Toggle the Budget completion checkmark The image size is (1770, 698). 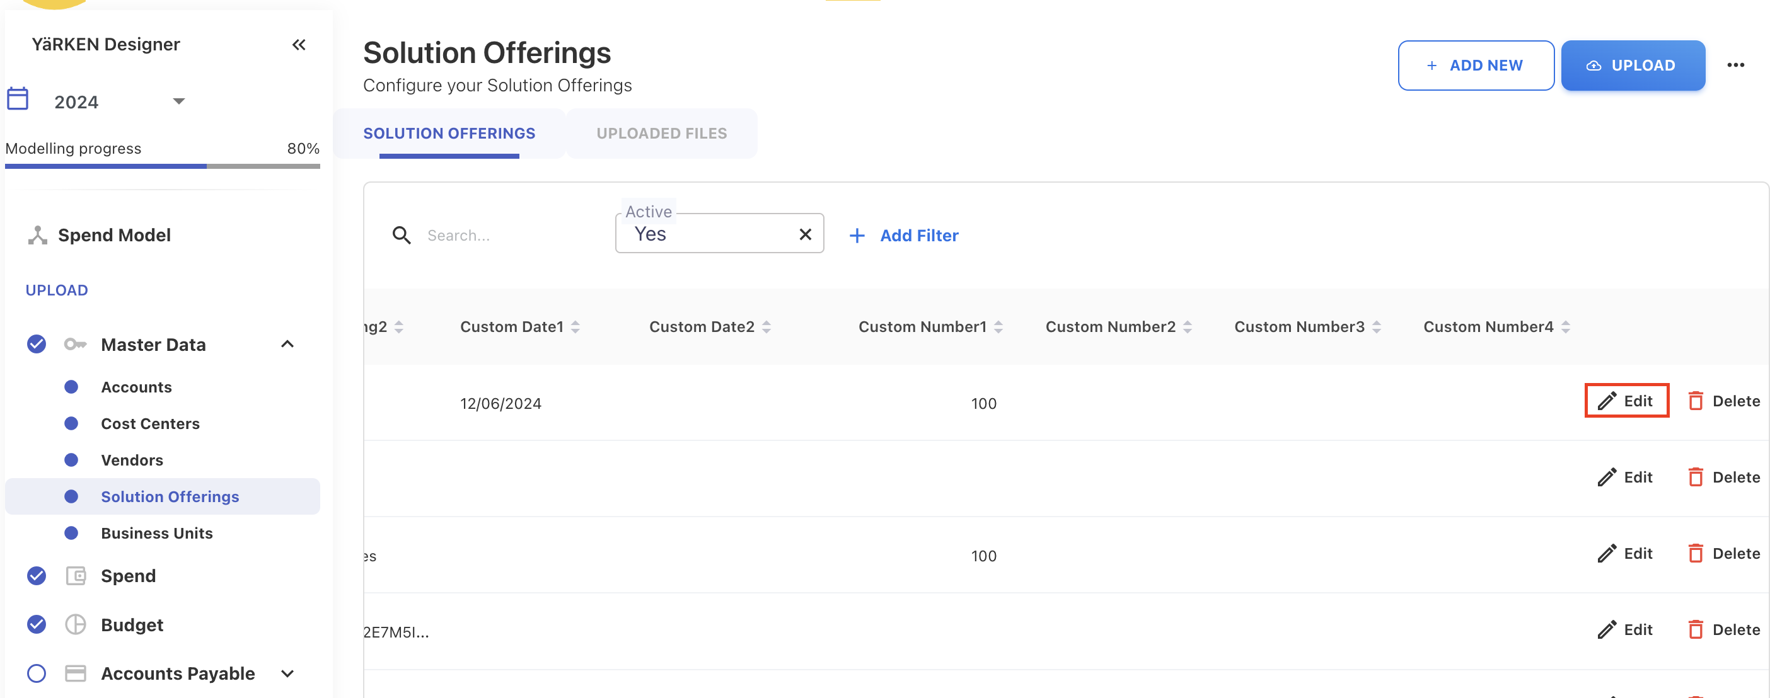pos(37,624)
